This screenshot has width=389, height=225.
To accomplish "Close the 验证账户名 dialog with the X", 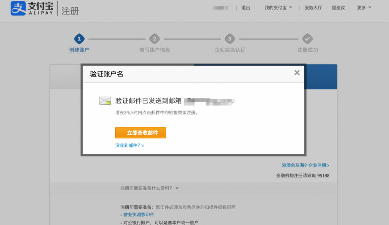I will [297, 72].
